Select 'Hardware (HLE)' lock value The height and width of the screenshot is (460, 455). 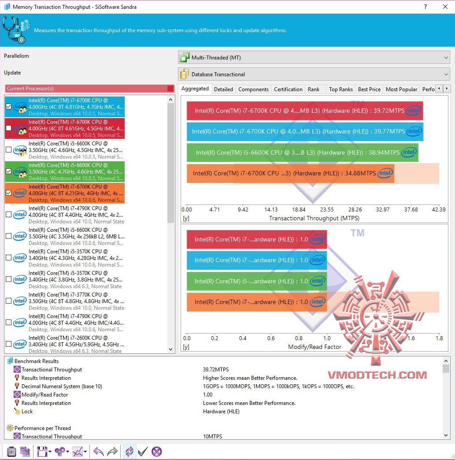pos(221,411)
